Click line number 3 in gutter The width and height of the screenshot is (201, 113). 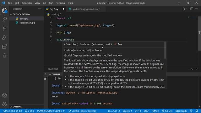(x=51, y=25)
